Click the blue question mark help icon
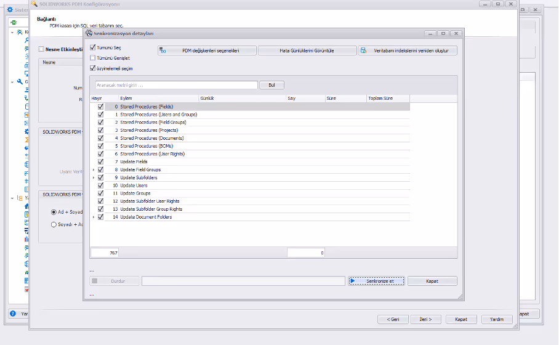Image resolution: width=559 pixels, height=345 pixels. (x=13, y=314)
